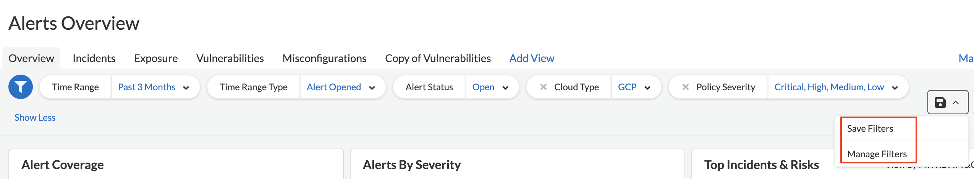
Task: Choose Save Filters from the menu
Action: click(870, 129)
